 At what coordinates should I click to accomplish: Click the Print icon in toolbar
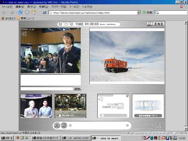(x=44, y=12)
